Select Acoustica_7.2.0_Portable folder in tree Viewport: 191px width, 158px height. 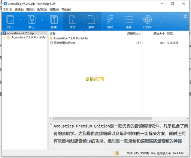28,38
